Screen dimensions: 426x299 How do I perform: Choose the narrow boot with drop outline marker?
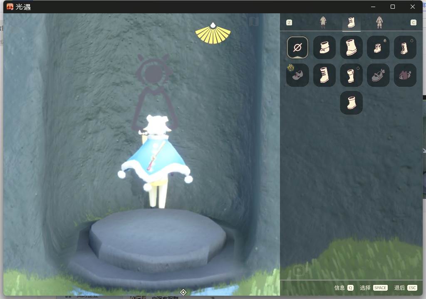point(351,75)
